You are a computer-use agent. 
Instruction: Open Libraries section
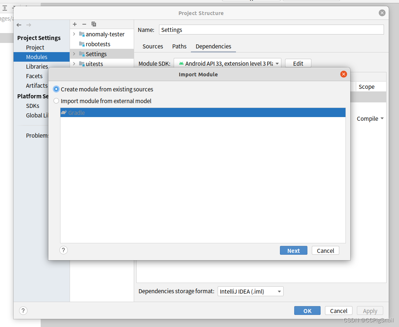[x=37, y=66]
